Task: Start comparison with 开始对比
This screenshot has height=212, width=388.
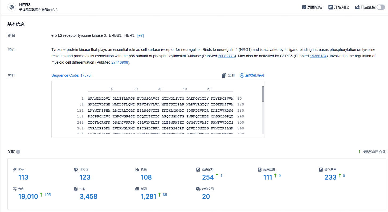Action: click(338, 7)
